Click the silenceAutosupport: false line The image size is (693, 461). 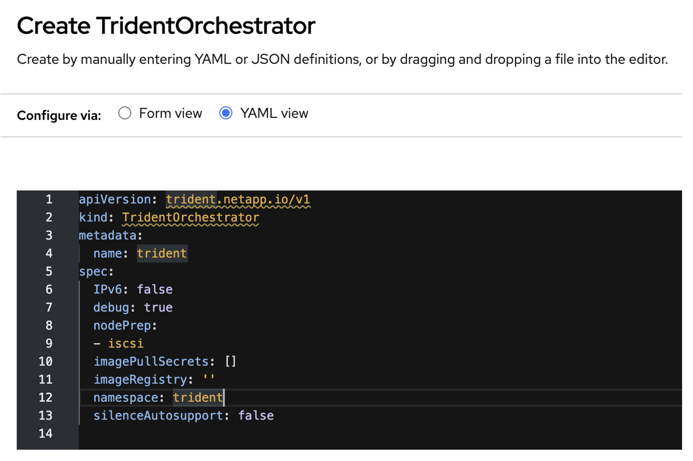click(183, 415)
